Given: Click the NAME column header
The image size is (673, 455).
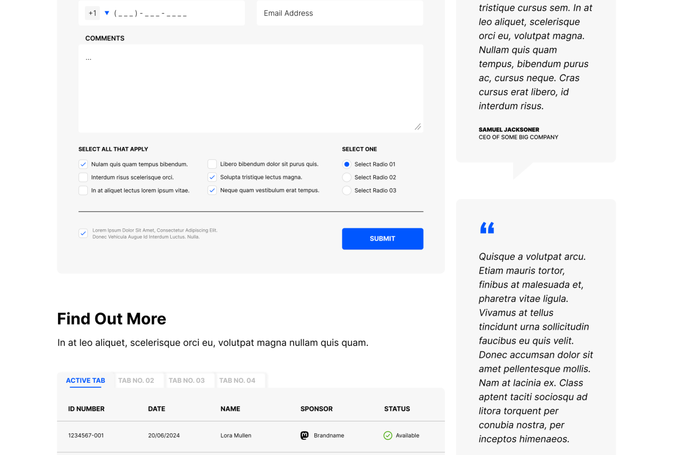Looking at the screenshot, I should [x=230, y=409].
